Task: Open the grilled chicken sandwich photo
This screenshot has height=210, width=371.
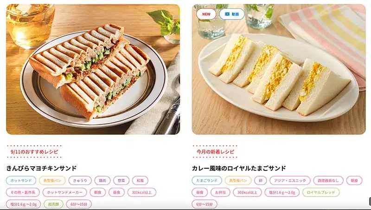Action: point(93,69)
